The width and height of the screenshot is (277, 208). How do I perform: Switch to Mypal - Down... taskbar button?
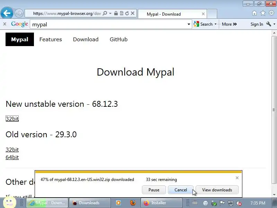coord(47,203)
